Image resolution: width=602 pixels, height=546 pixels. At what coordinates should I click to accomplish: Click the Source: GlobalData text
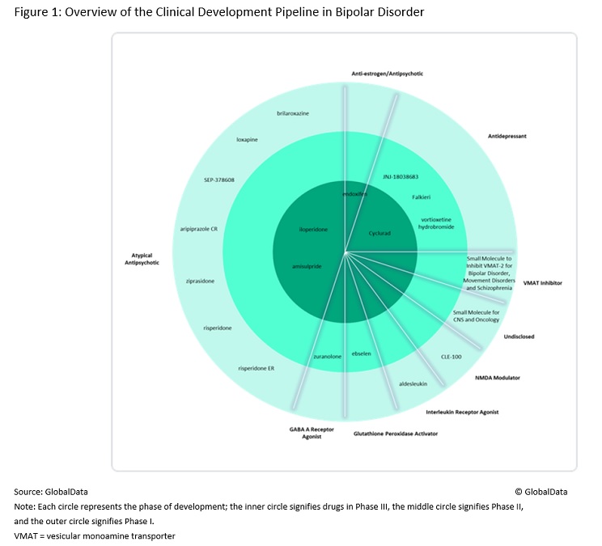(51, 491)
